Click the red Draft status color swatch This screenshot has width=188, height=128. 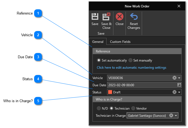click(110, 92)
